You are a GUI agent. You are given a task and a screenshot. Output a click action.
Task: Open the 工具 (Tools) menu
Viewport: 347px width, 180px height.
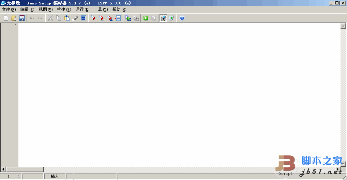pos(101,10)
